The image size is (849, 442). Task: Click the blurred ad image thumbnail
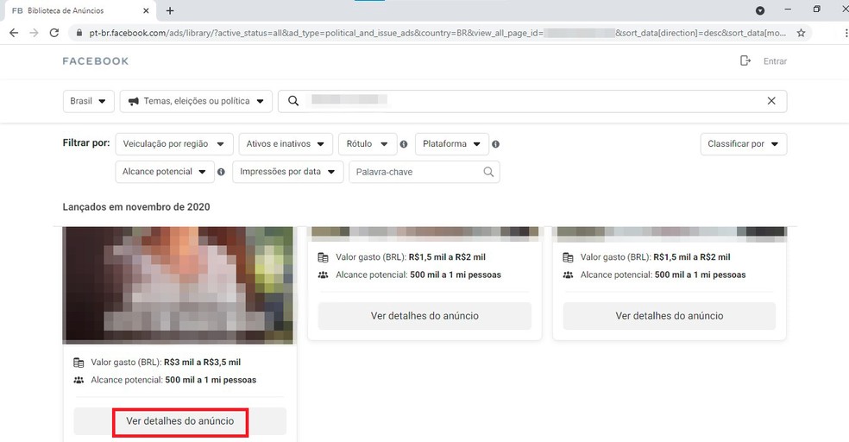point(178,286)
